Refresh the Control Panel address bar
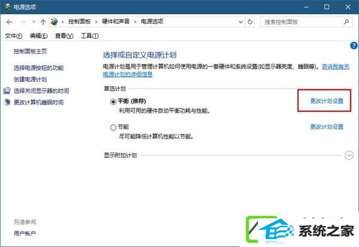Viewport: 359px width, 247px height. (250, 22)
